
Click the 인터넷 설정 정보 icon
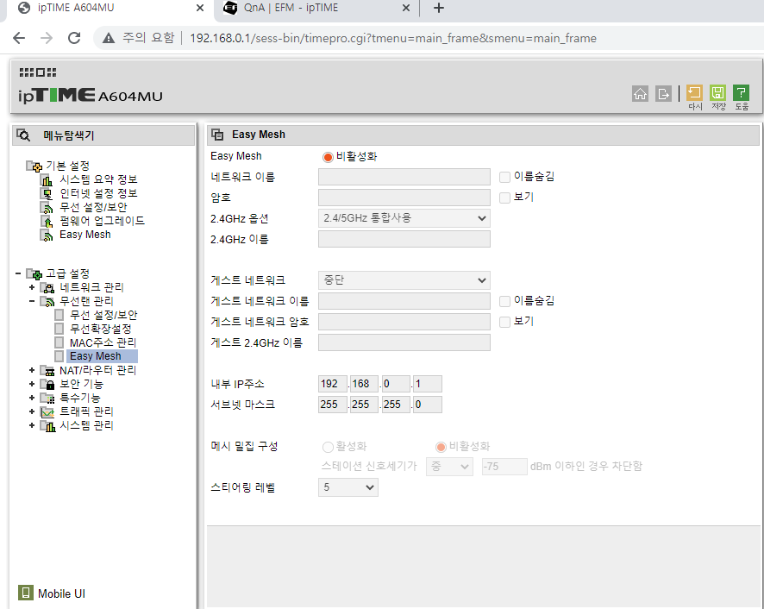pyautogui.click(x=47, y=193)
